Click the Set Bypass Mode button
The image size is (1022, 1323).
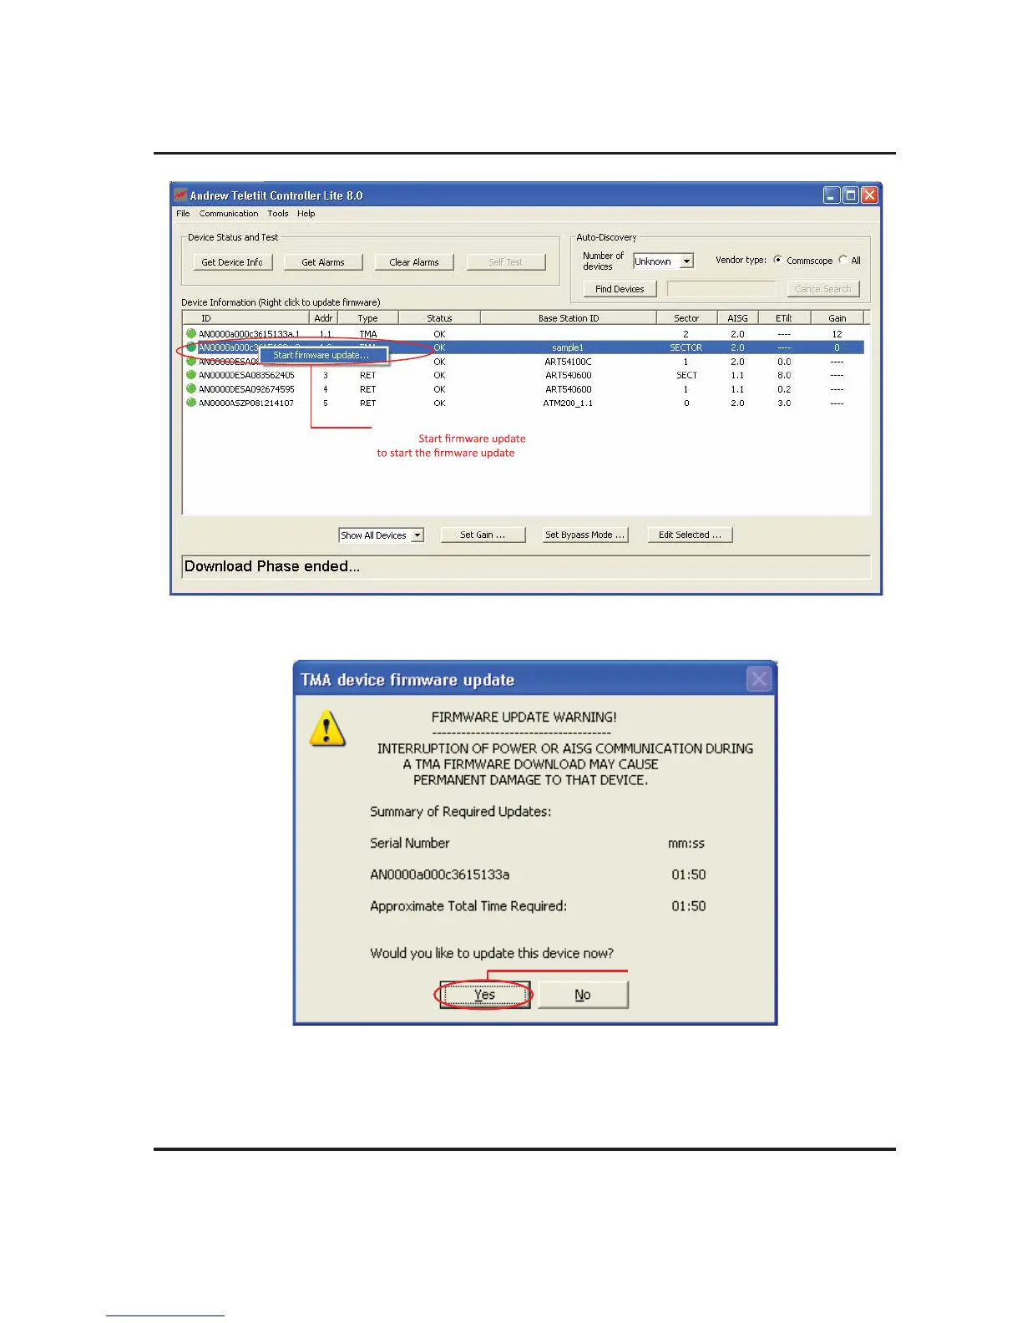click(585, 535)
